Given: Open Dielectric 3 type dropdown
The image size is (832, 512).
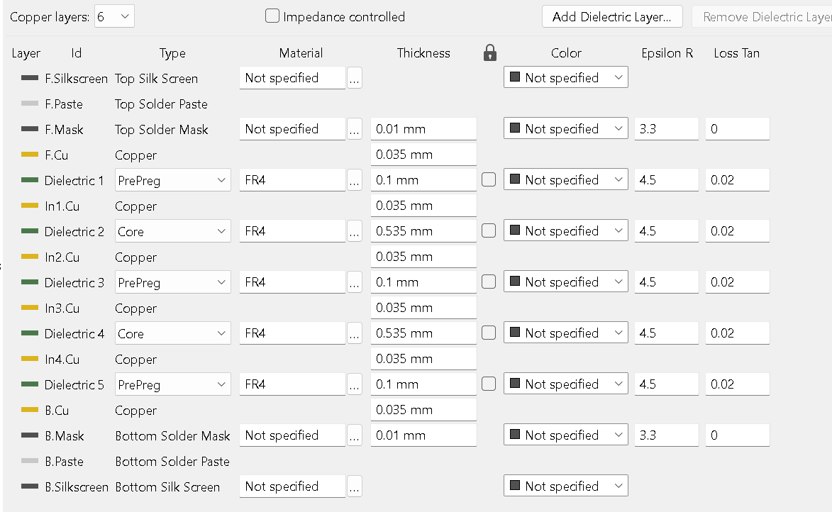Looking at the screenshot, I should point(173,282).
